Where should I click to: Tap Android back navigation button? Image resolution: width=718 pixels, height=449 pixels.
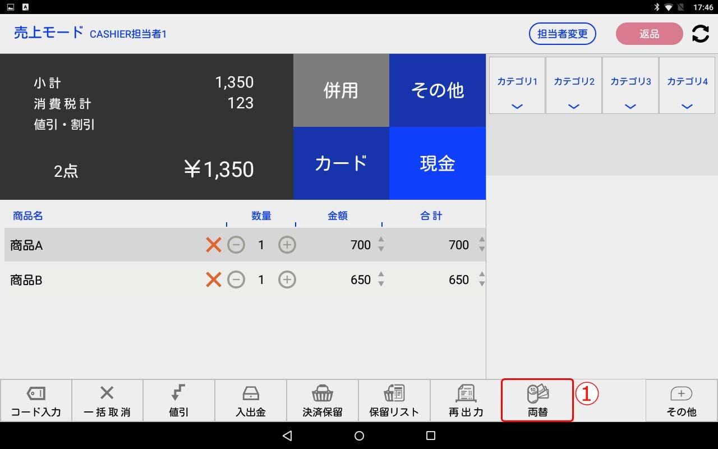coord(287,436)
